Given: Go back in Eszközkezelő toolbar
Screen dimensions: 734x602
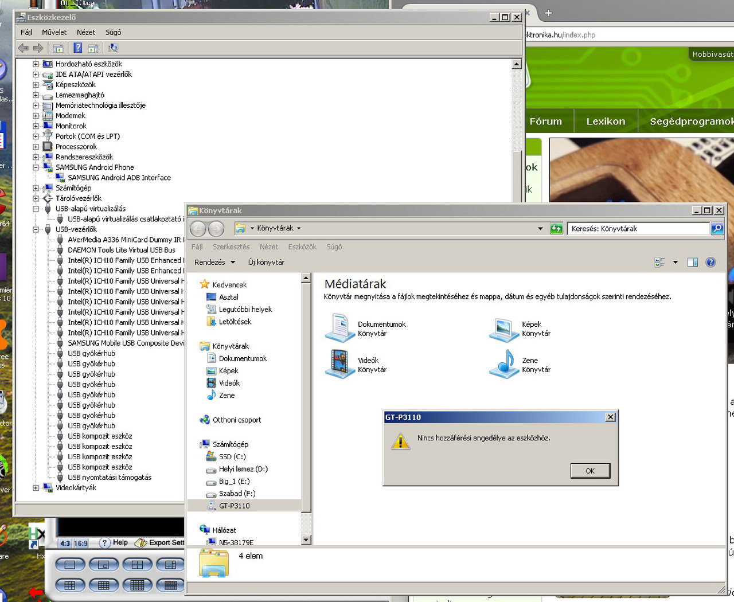Looking at the screenshot, I should pos(24,48).
